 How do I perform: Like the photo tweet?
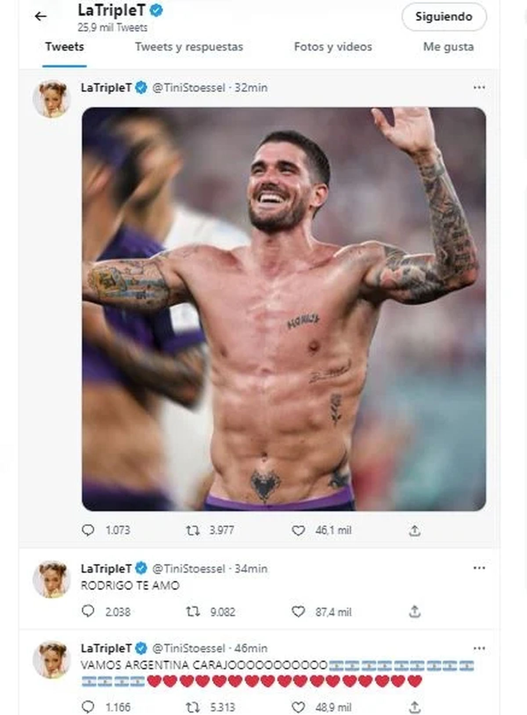pyautogui.click(x=298, y=531)
